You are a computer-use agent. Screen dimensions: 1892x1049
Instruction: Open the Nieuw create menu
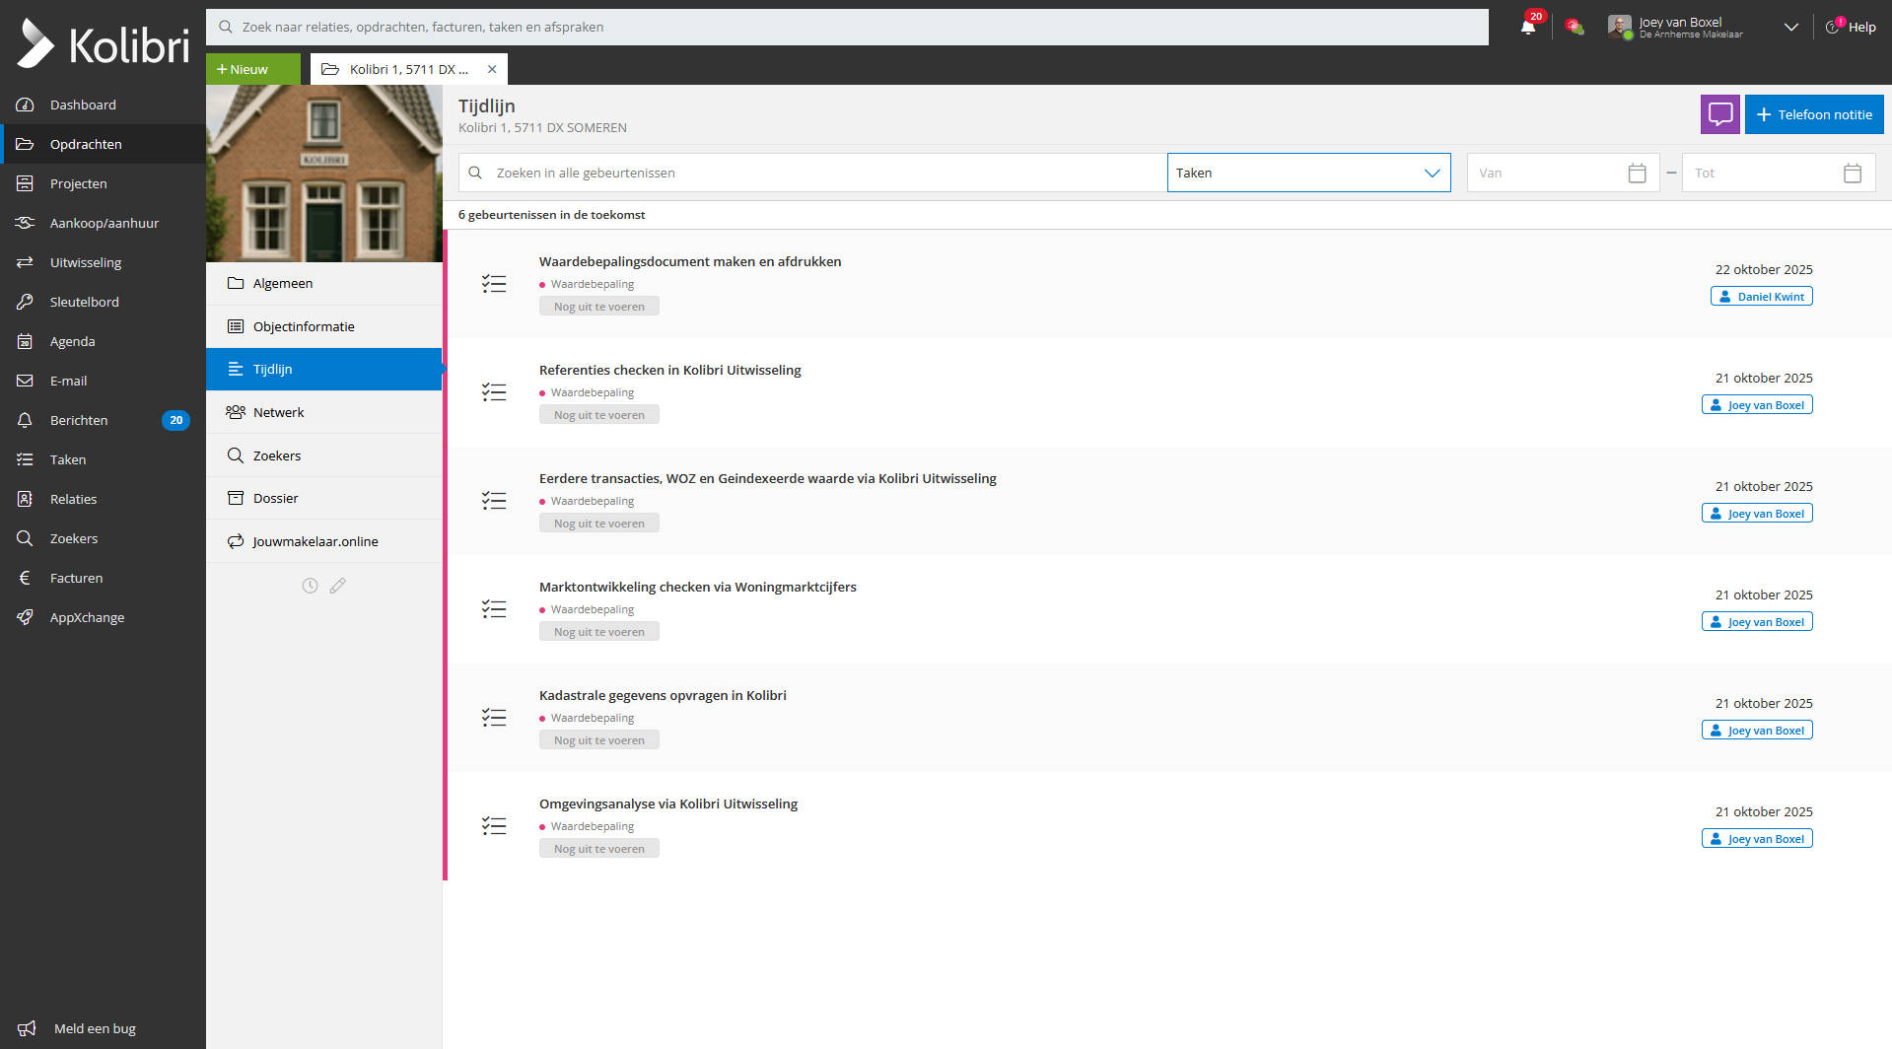point(252,69)
